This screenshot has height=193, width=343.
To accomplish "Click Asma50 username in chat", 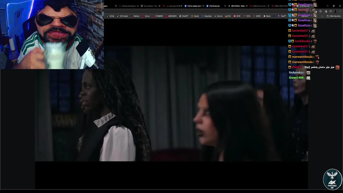I will [304, 10].
